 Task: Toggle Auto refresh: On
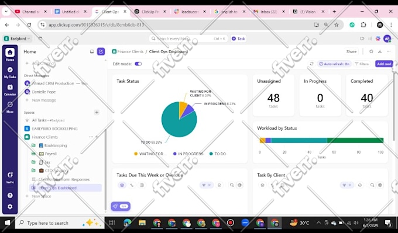click(334, 64)
